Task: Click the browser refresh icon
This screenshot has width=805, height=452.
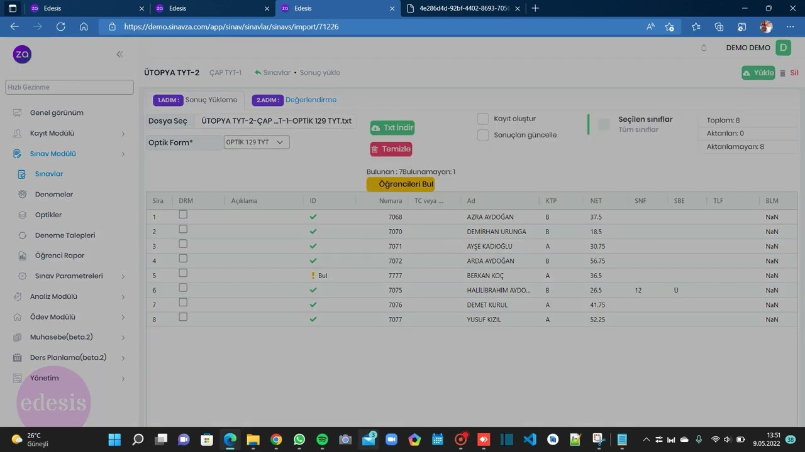Action: click(x=60, y=27)
